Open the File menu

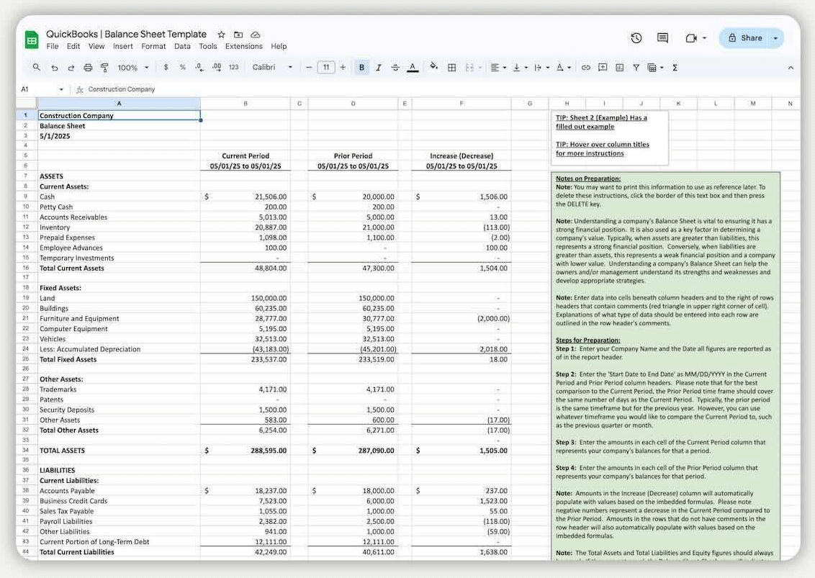point(53,46)
